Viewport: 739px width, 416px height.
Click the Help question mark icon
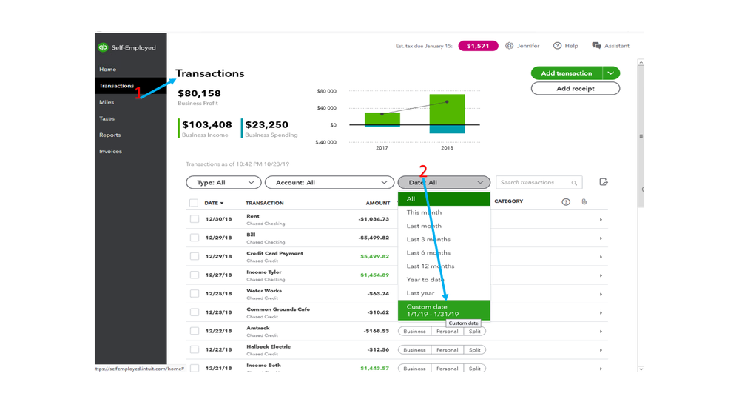pyautogui.click(x=557, y=46)
